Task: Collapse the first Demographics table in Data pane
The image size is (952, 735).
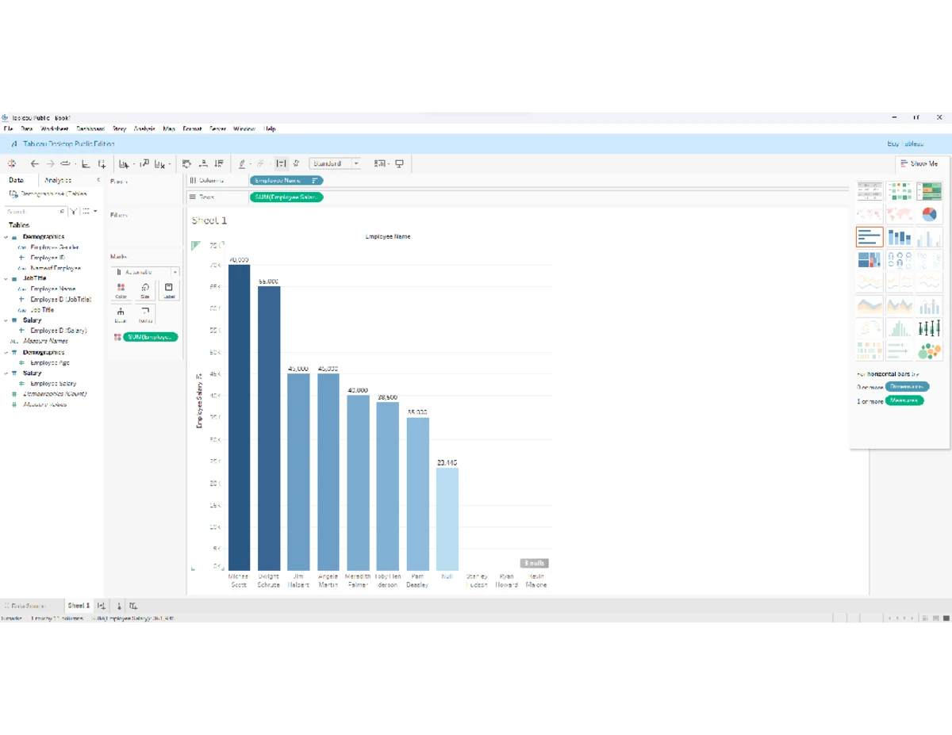Action: [6, 237]
